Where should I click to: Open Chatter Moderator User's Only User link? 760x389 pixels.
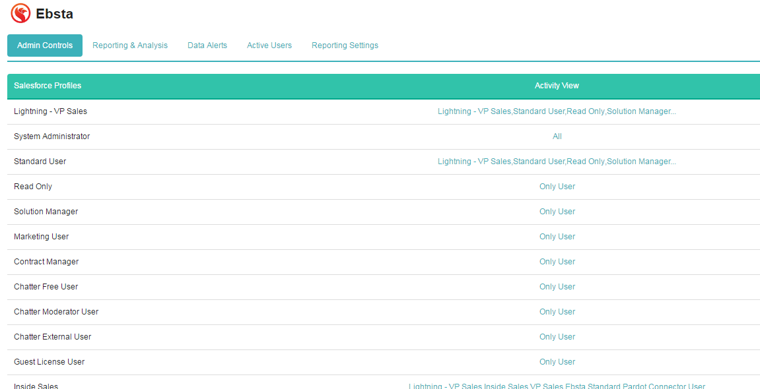pyautogui.click(x=557, y=312)
